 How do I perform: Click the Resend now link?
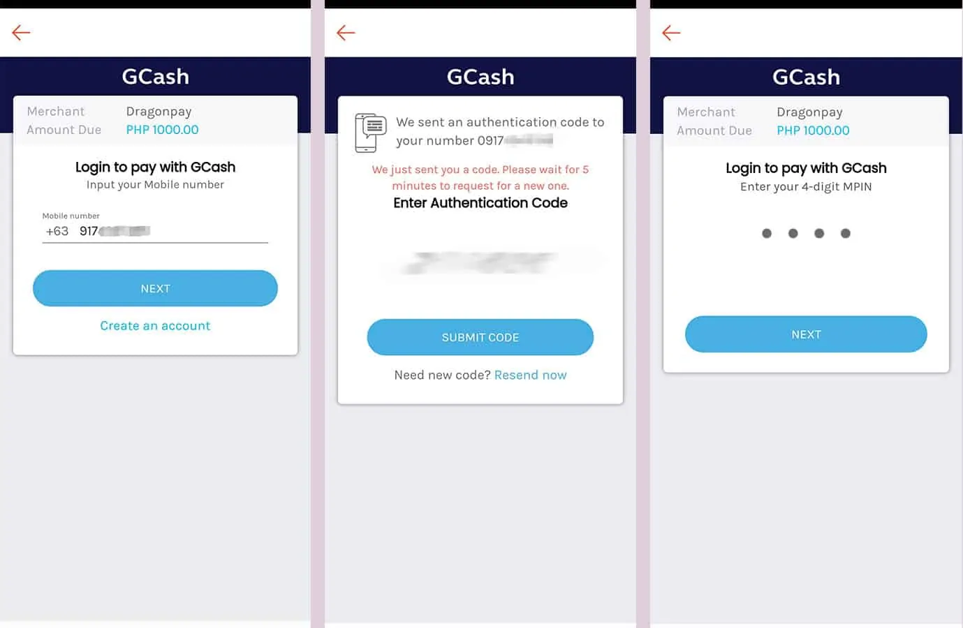pos(530,375)
